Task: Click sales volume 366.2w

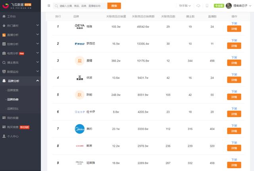Action: (116, 61)
